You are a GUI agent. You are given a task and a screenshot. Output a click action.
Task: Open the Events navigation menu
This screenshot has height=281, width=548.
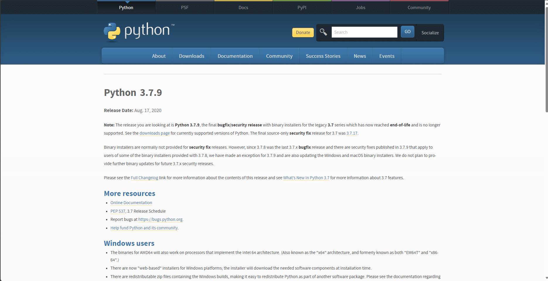(387, 56)
